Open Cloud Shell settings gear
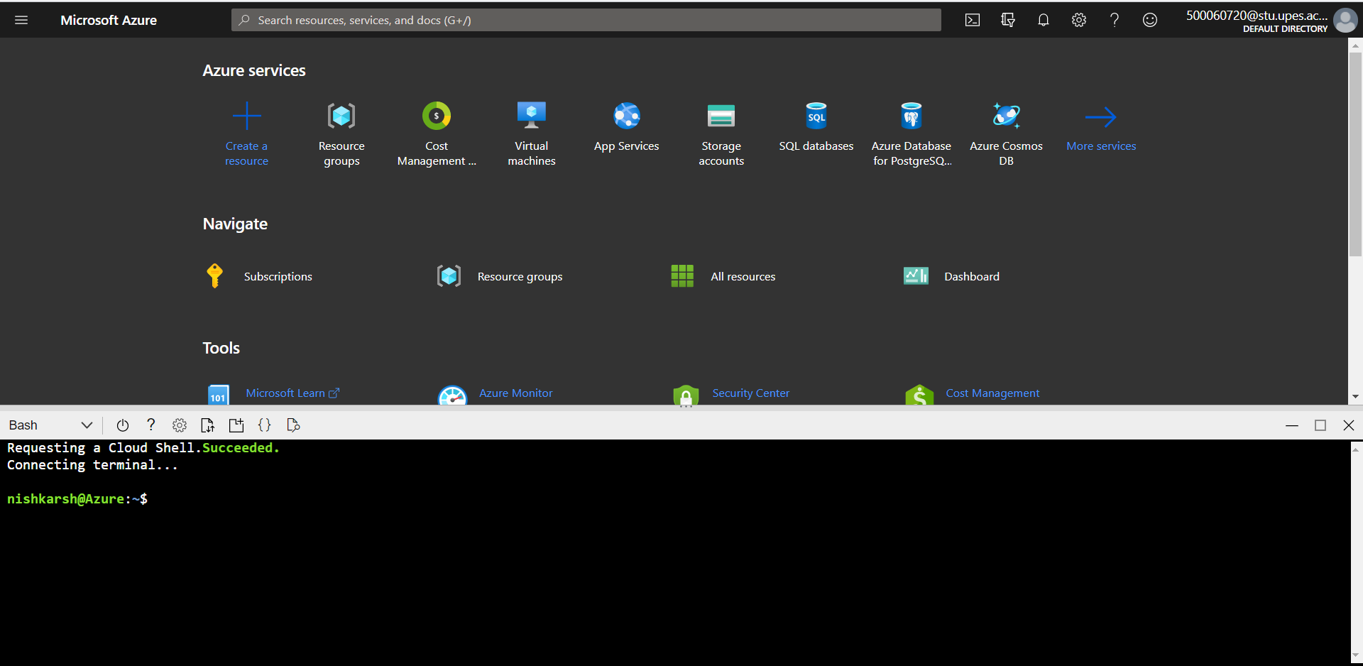This screenshot has width=1363, height=666. (180, 425)
